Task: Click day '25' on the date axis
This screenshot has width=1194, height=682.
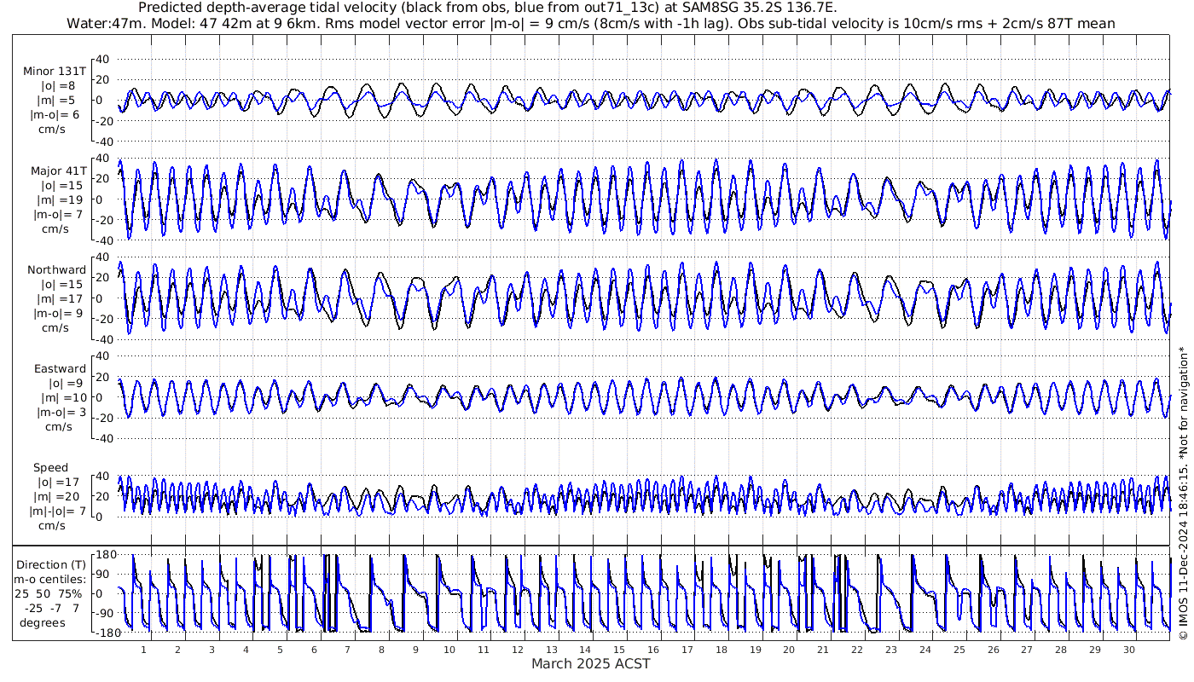Action: point(959,650)
